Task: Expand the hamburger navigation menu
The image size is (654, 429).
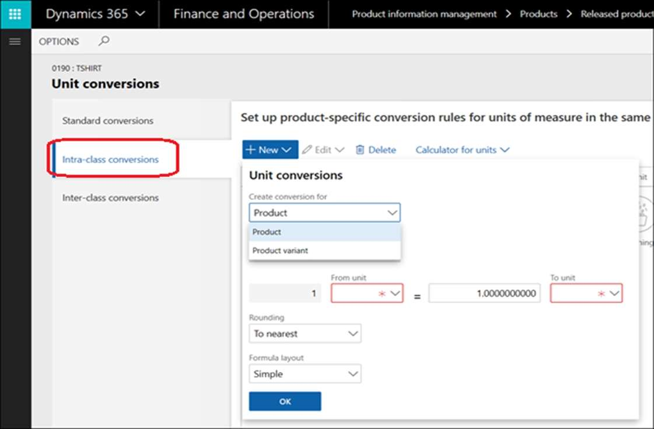Action: [x=15, y=41]
